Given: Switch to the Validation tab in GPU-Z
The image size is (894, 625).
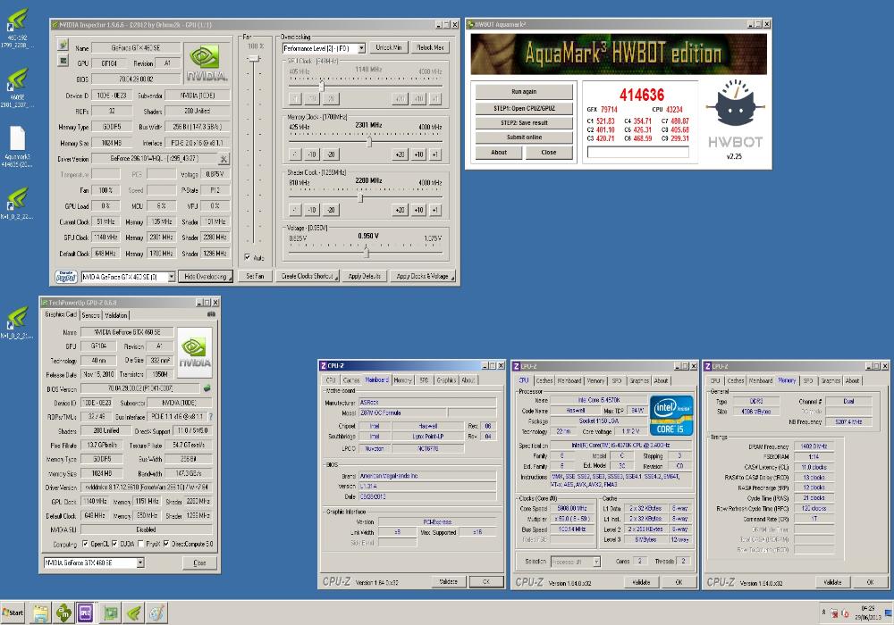Looking at the screenshot, I should (x=115, y=315).
